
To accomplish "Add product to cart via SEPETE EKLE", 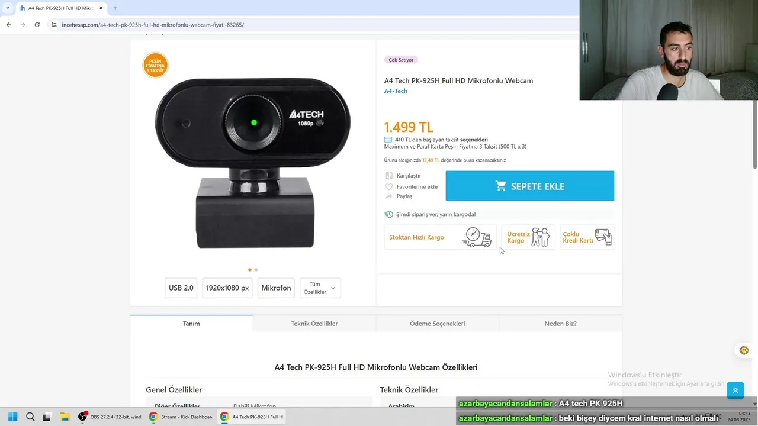I will point(529,186).
